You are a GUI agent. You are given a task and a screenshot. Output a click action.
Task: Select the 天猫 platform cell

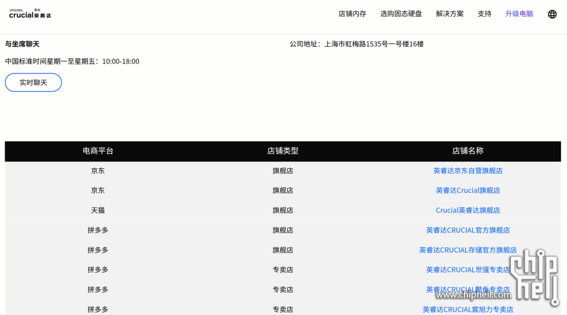98,210
